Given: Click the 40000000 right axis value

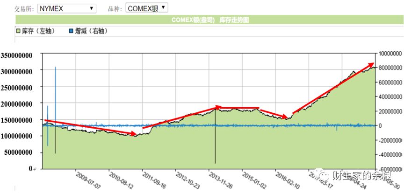Looking at the screenshot, I should pos(390,96).
